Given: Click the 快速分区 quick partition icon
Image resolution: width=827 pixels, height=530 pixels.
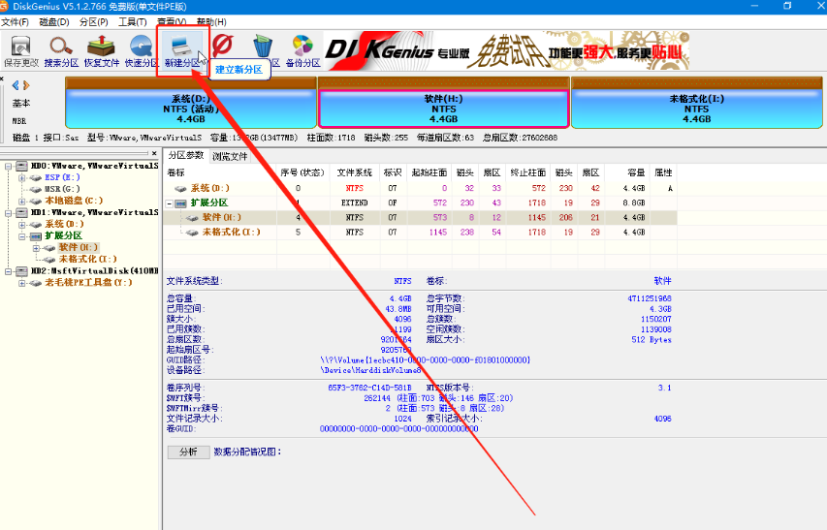Looking at the screenshot, I should 142,47.
